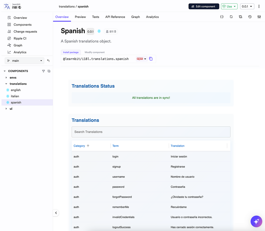Open the npm package manager dropdown
The width and height of the screenshot is (265, 231).
pos(142,59)
